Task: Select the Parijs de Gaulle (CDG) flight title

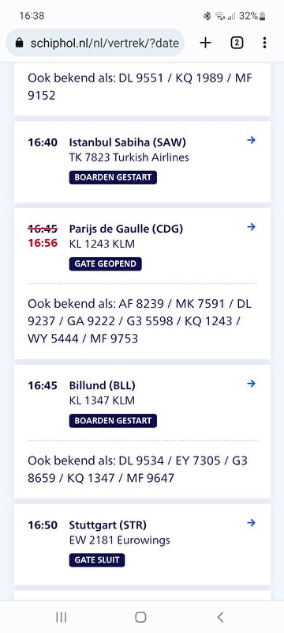Action: [x=126, y=229]
